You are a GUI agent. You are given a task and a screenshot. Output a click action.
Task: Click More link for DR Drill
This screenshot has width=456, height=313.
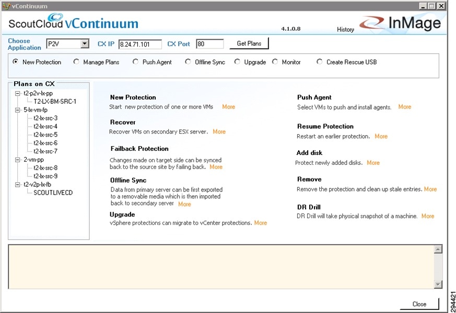(x=428, y=216)
